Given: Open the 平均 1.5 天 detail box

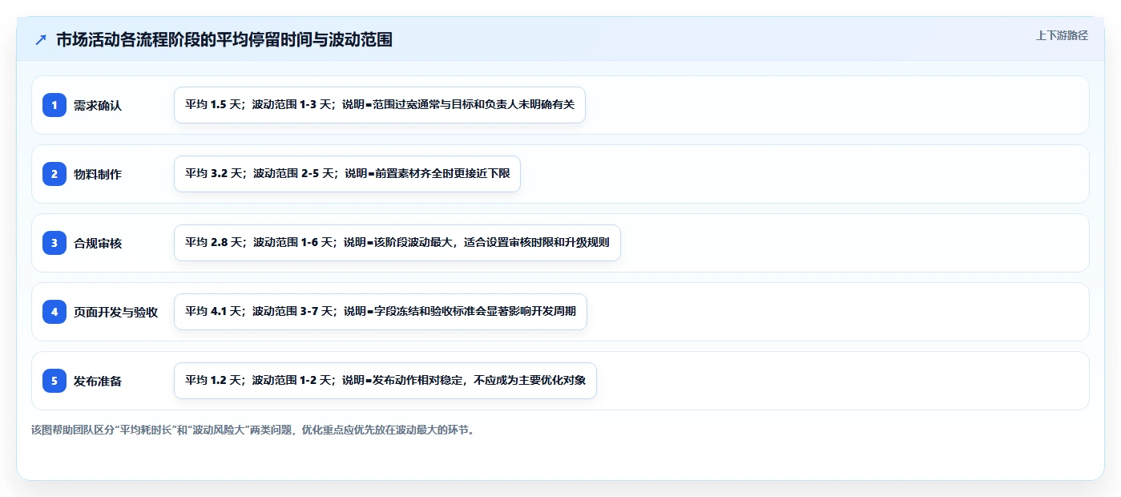Looking at the screenshot, I should point(380,105).
